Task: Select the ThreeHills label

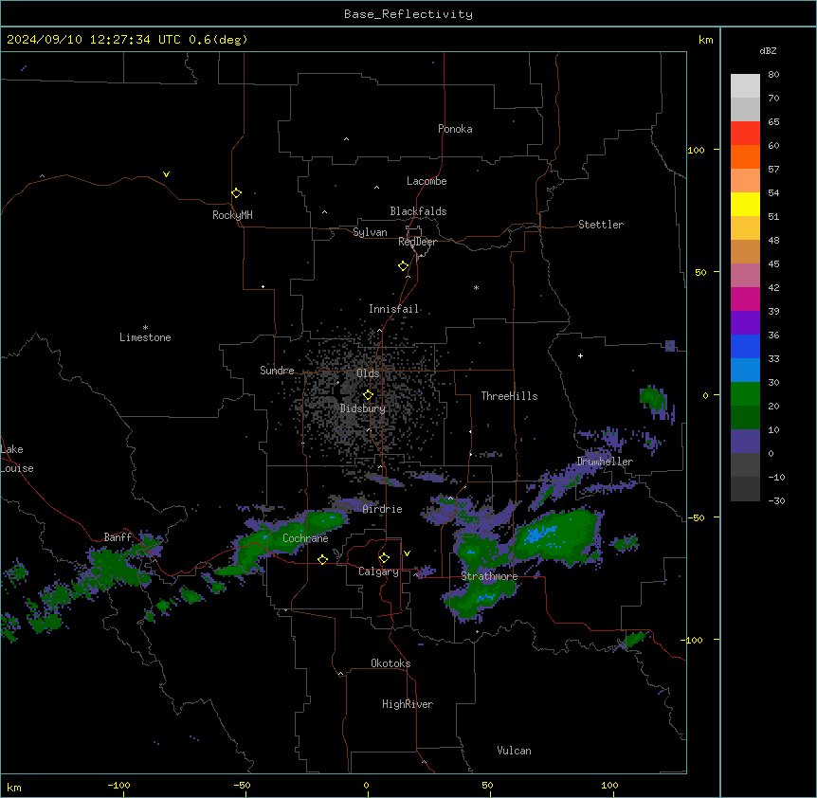Action: point(509,396)
